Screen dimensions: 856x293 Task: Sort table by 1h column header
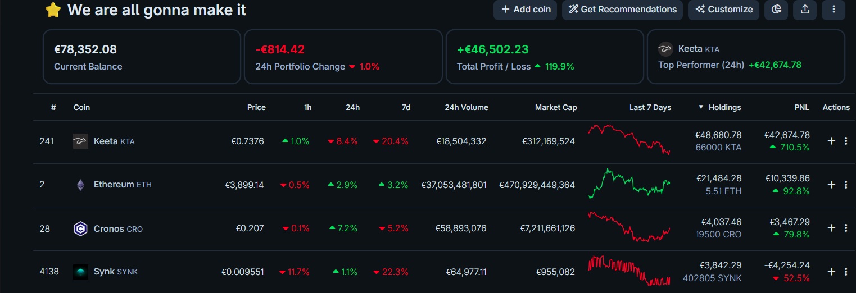point(308,107)
